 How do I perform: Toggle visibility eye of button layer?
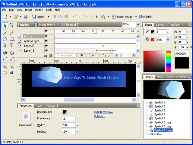[x=46, y=36]
